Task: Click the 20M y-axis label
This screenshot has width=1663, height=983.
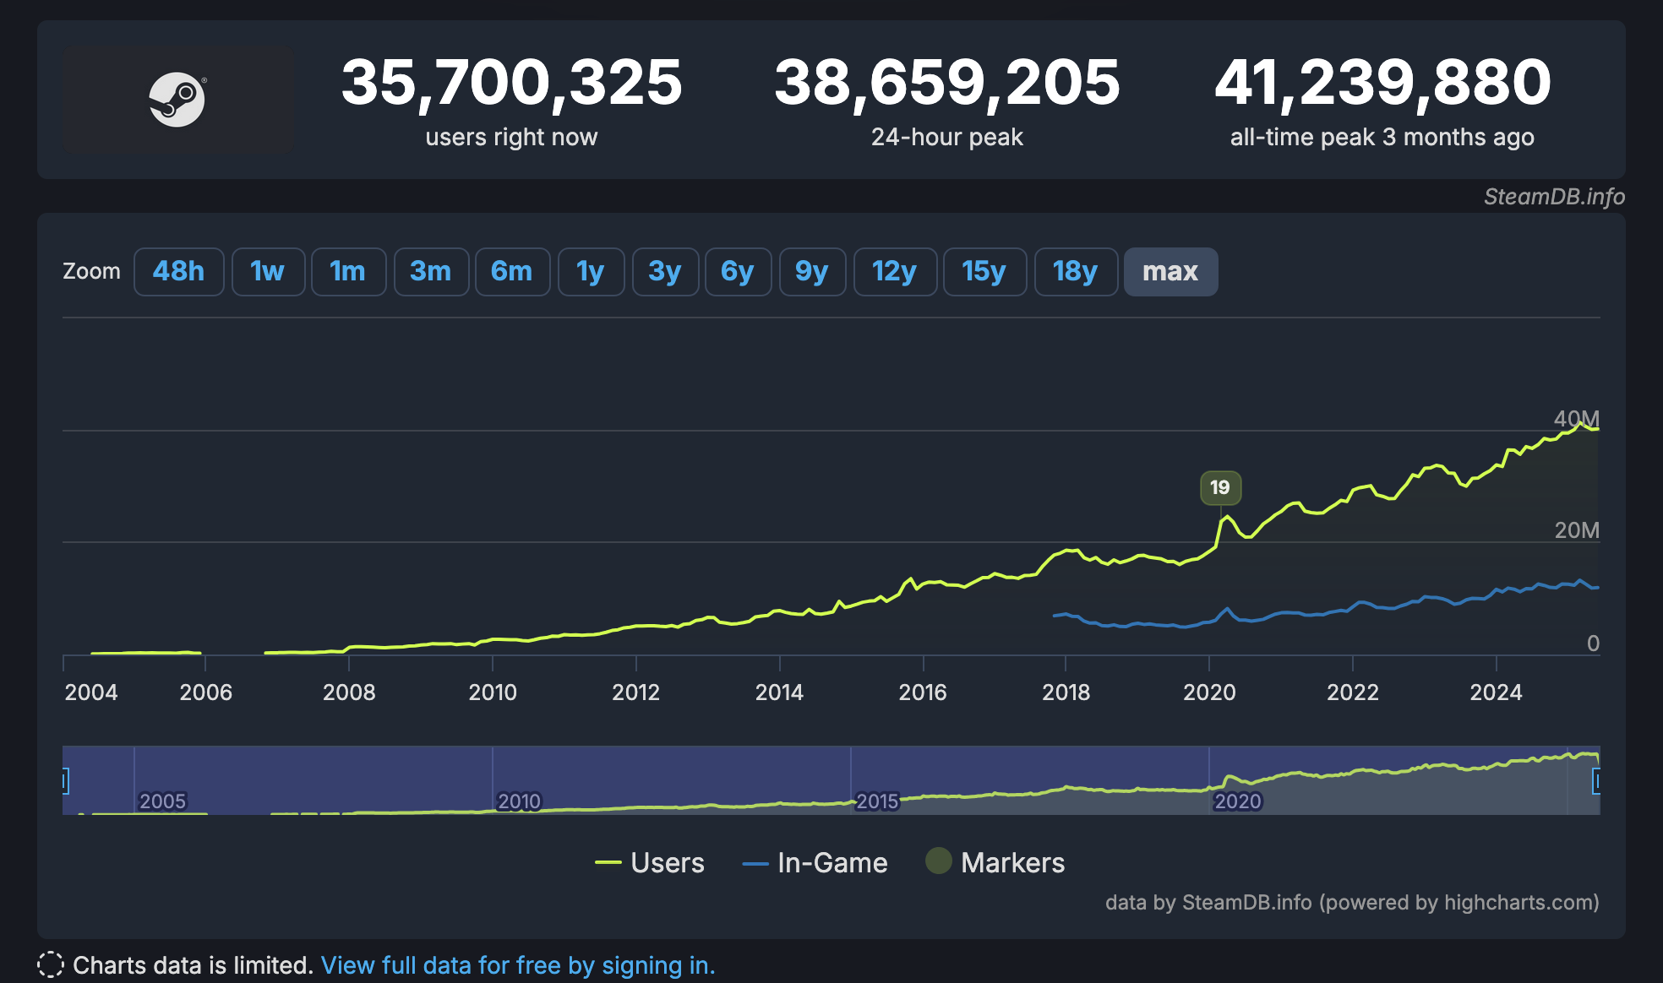Action: tap(1577, 530)
